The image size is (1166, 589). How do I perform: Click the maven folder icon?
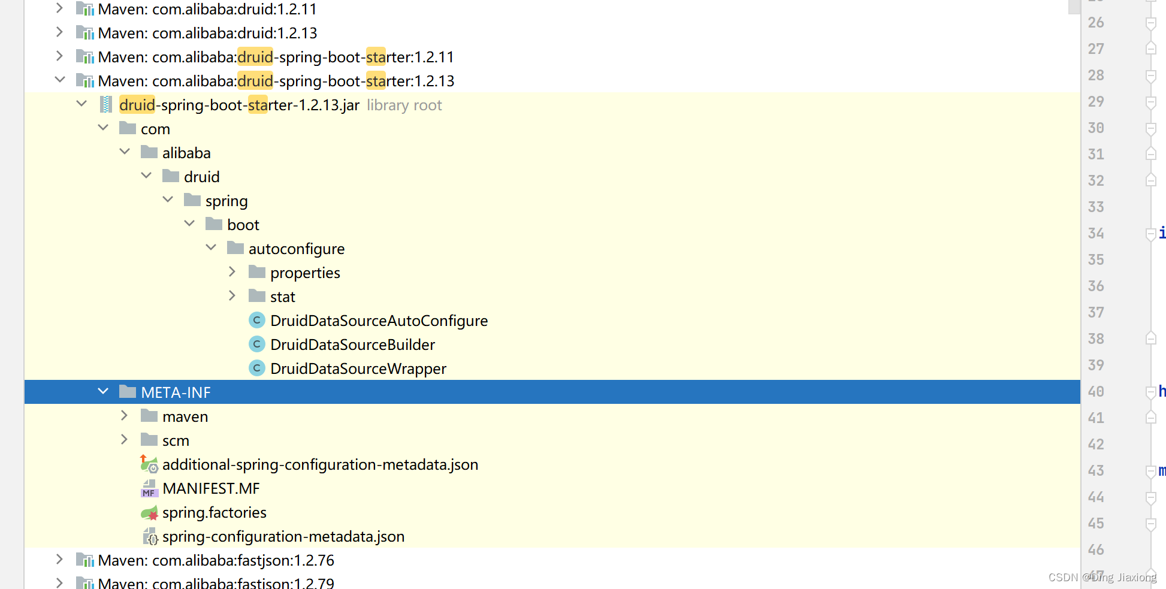tap(149, 416)
